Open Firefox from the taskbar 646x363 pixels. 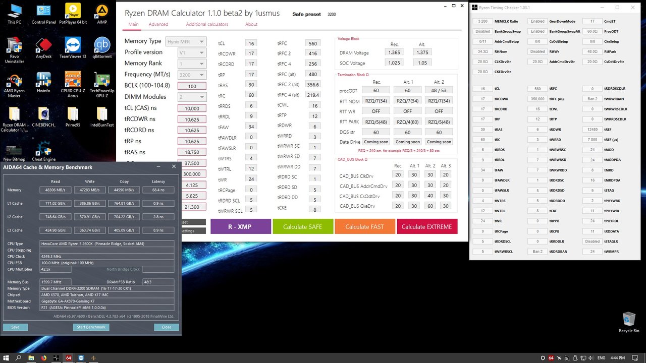(43, 357)
